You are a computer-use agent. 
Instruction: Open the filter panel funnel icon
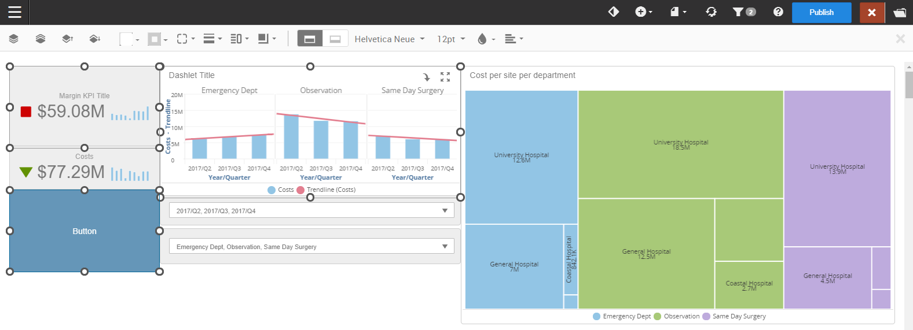tap(743, 12)
